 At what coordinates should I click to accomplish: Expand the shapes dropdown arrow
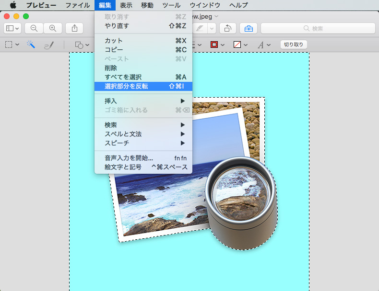(87, 45)
